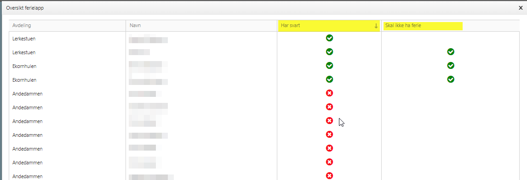The height and width of the screenshot is (180, 527).
Task: Sort by the Avdeling column header
Action: point(67,26)
